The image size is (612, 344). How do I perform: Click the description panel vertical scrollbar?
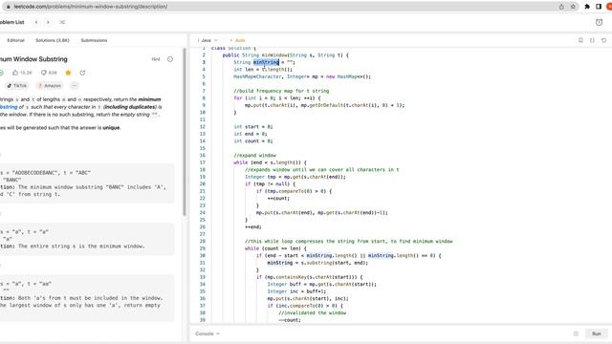[x=185, y=132]
